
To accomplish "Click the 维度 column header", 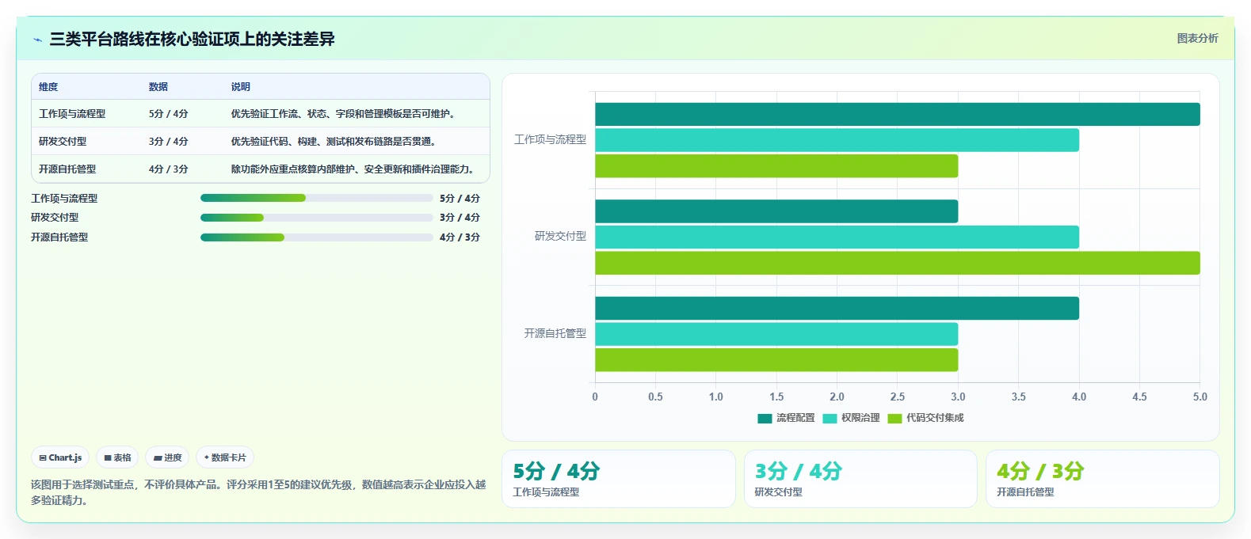I will (48, 87).
